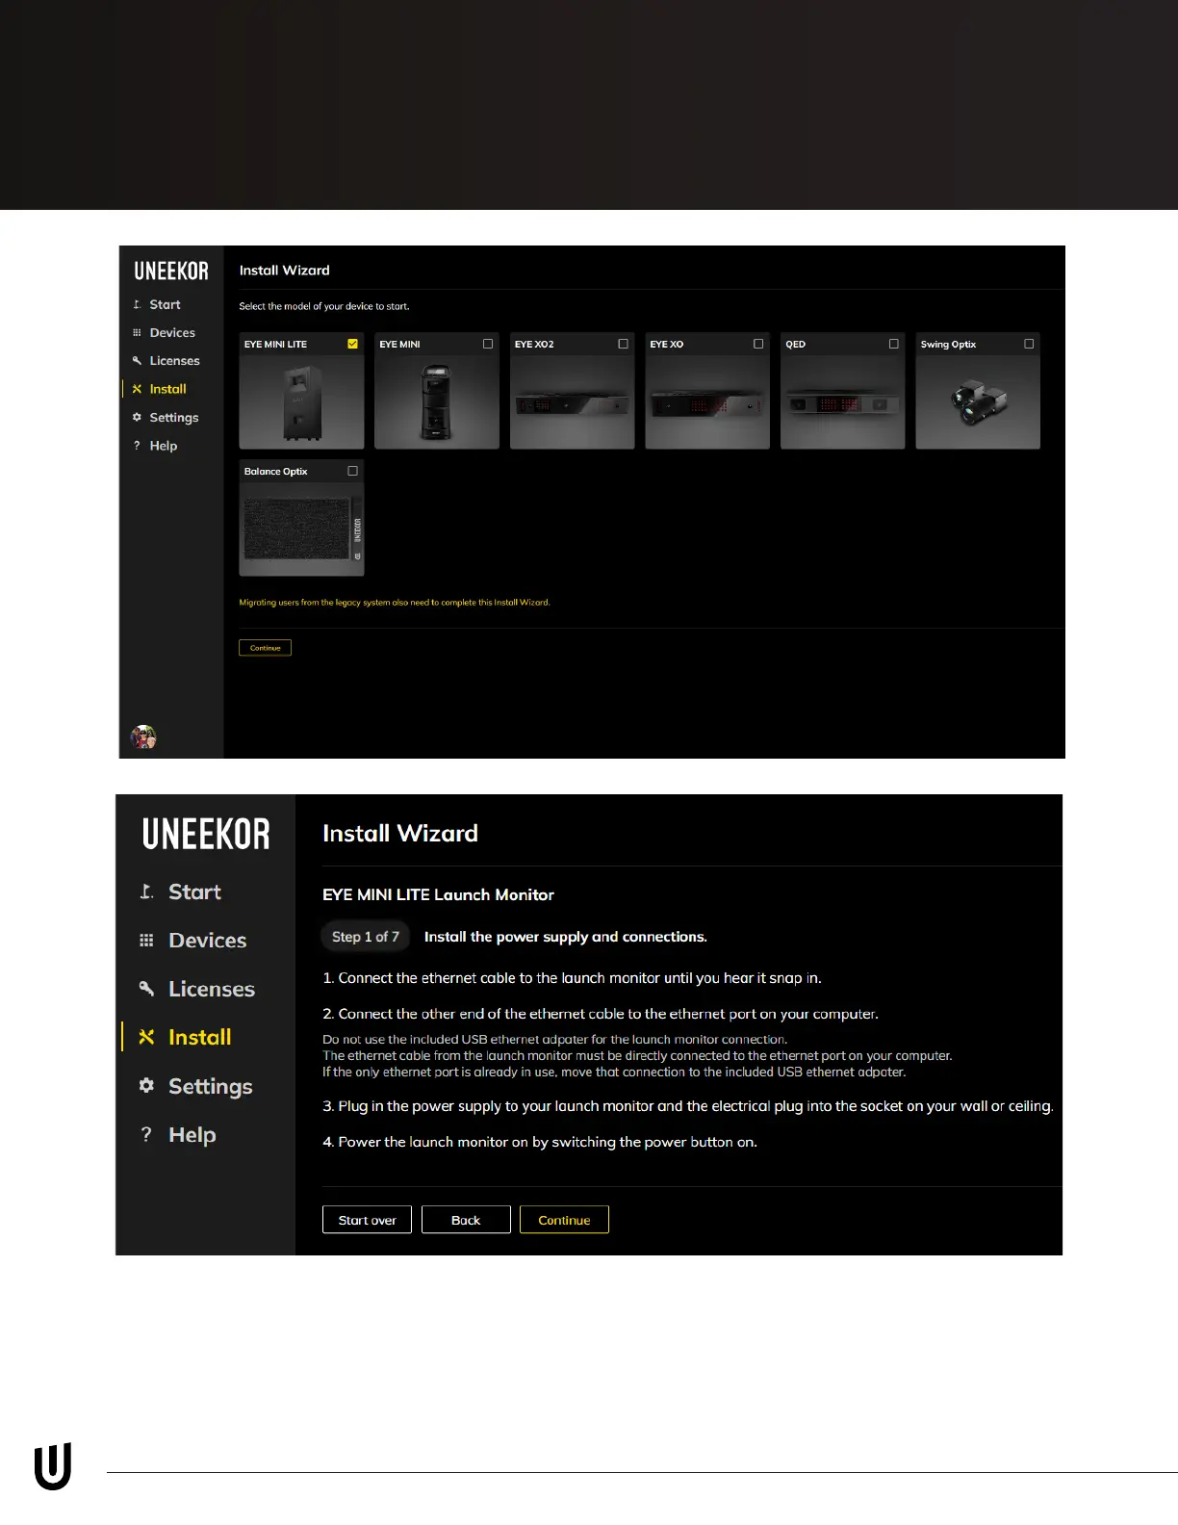Open Devices in the upper sidebar menu
Image resolution: width=1178 pixels, height=1525 pixels.
172,333
